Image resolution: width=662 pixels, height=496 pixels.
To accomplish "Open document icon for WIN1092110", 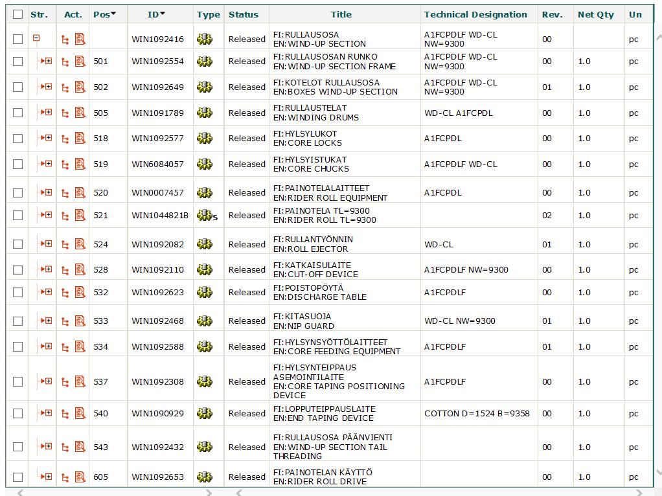I will click(x=80, y=269).
